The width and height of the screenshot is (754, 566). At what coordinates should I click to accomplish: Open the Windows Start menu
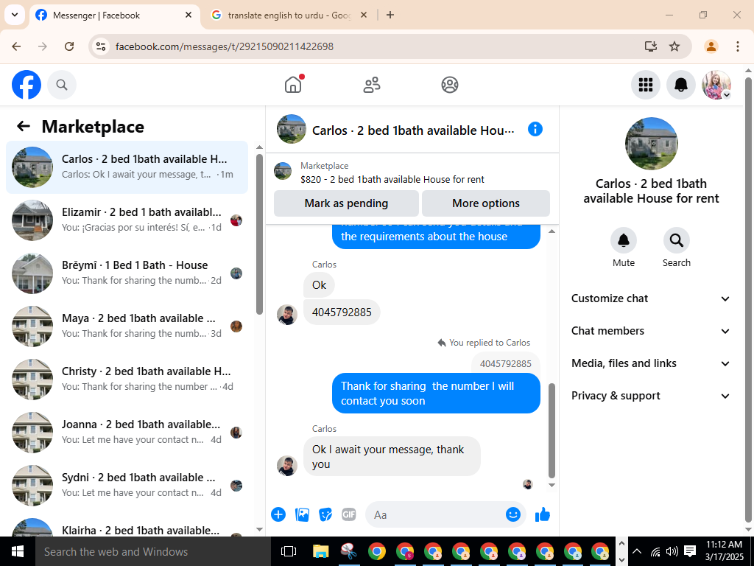(18, 551)
